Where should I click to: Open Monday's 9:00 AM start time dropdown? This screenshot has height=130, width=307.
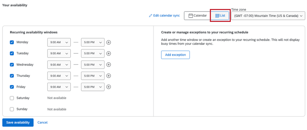pos(59,42)
